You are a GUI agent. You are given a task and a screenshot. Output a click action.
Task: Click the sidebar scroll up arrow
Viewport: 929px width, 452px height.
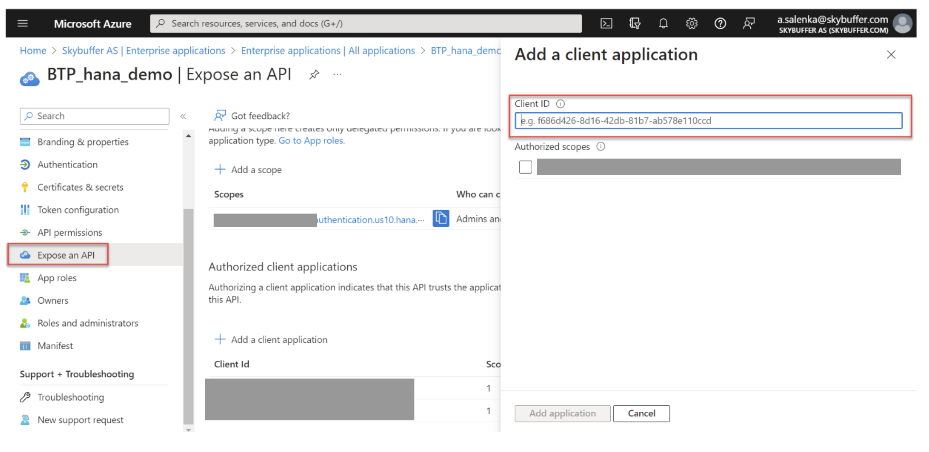pos(188,136)
